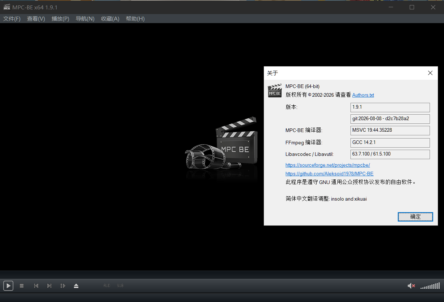
Task: Maximize the MPC-BE main window
Action: 412,7
